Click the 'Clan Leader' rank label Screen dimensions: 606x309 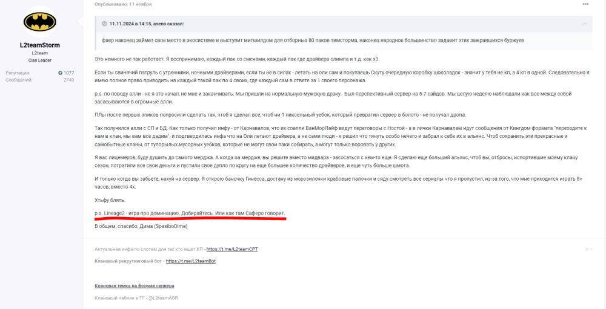(x=40, y=60)
